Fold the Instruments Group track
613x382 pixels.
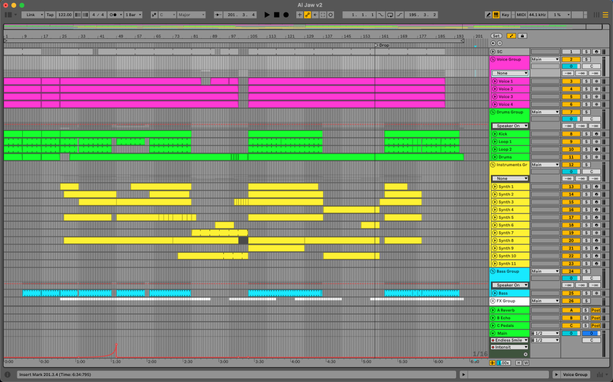pyautogui.click(x=493, y=165)
